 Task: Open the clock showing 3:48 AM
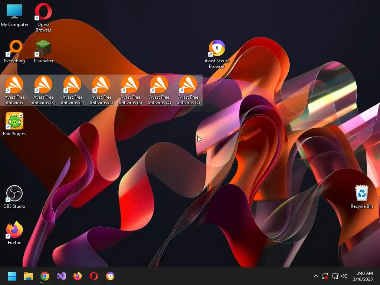363,276
